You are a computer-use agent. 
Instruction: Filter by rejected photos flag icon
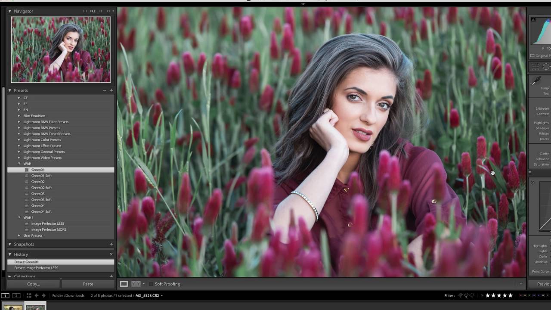pos(472,295)
